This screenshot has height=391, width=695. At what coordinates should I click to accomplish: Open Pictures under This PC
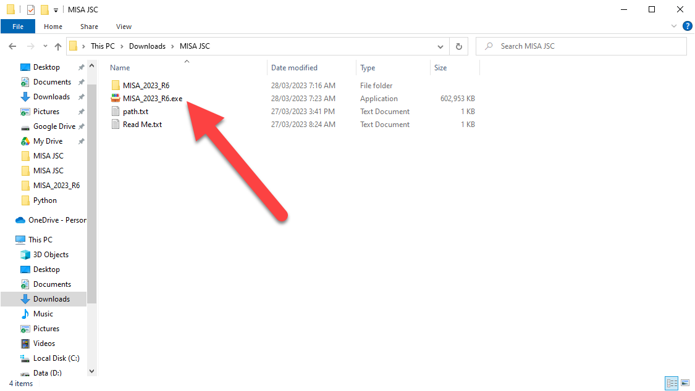point(46,329)
